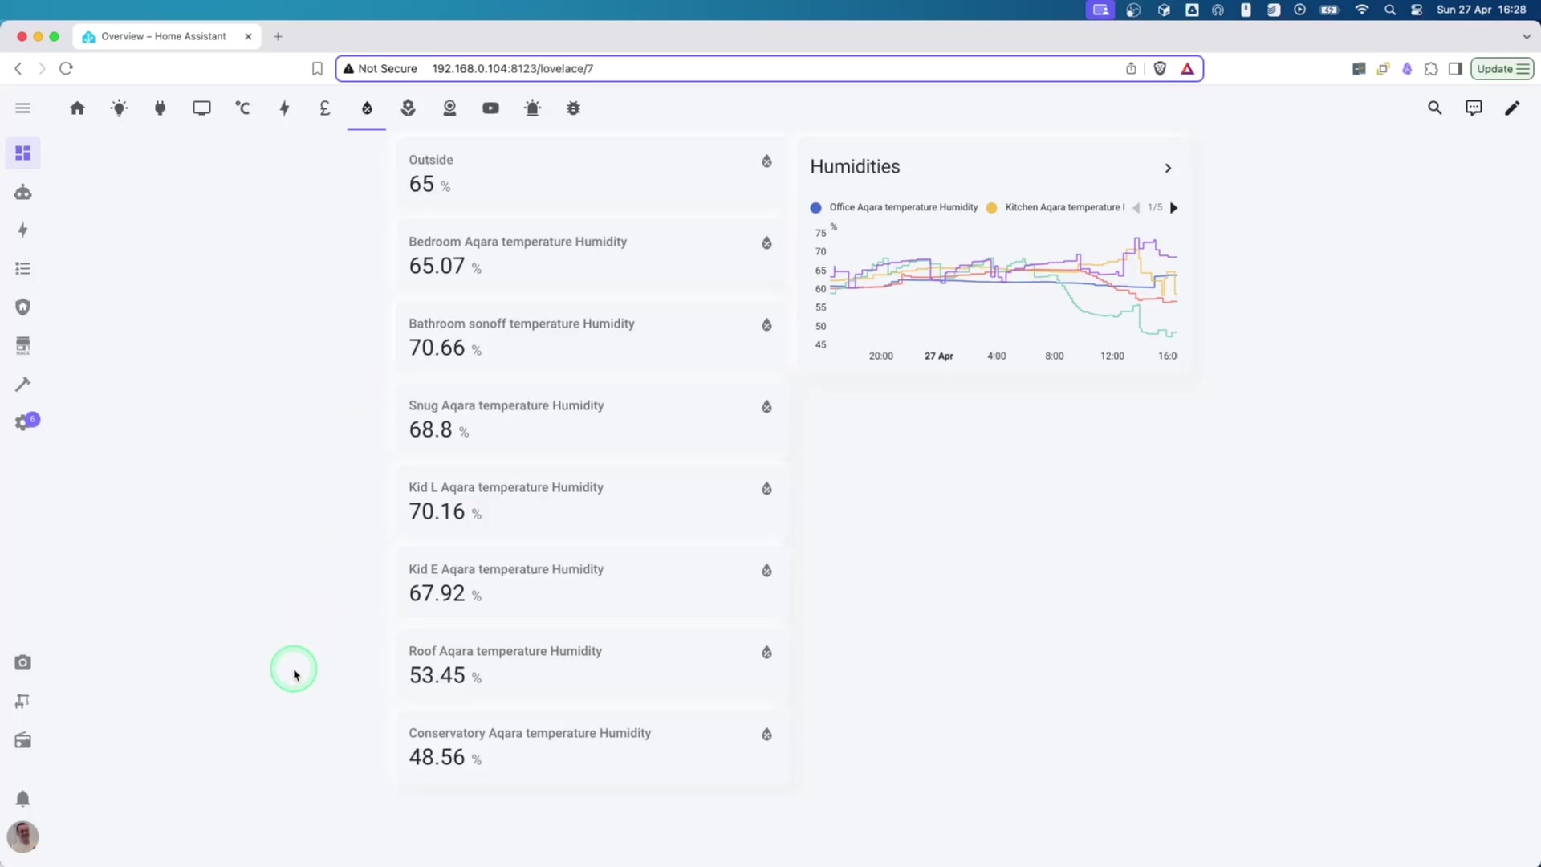Toggle the Office Aqara legend color dot
1541x867 pixels.
(815, 207)
